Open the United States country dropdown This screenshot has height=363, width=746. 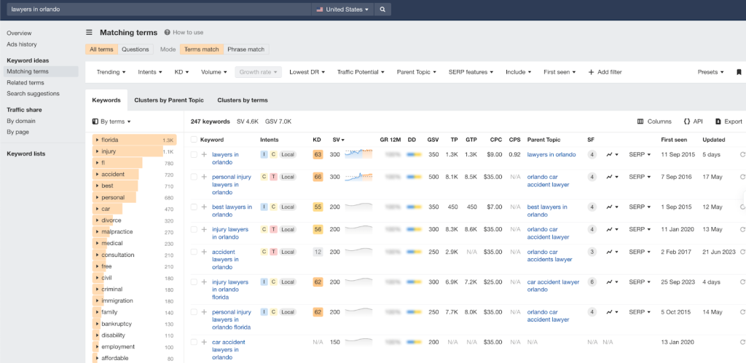tap(342, 9)
